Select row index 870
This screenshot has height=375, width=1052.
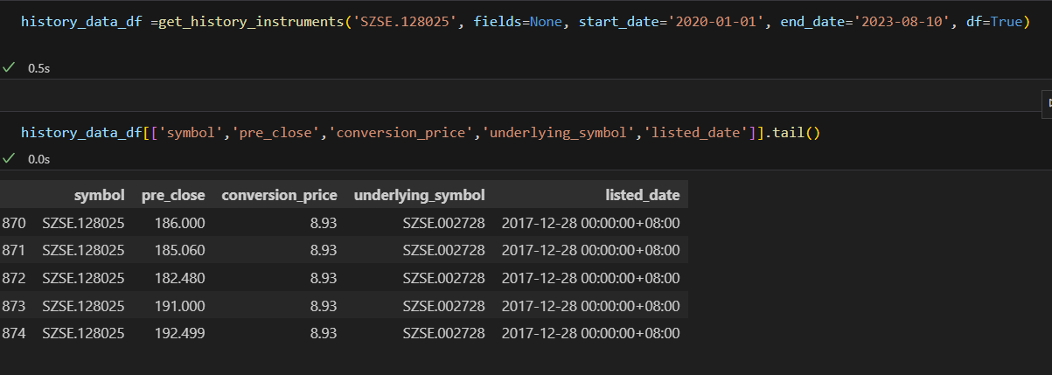coord(14,223)
